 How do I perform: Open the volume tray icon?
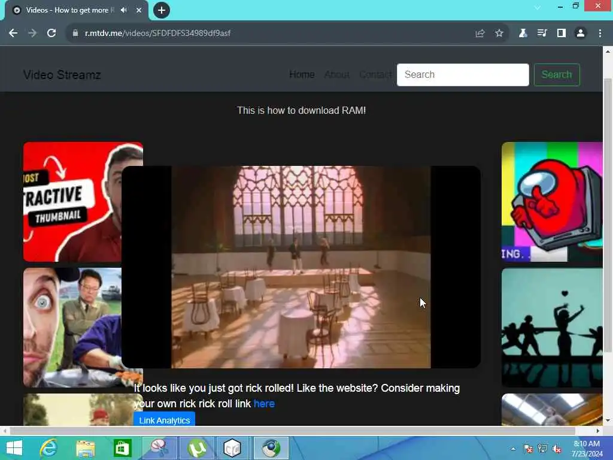557,449
